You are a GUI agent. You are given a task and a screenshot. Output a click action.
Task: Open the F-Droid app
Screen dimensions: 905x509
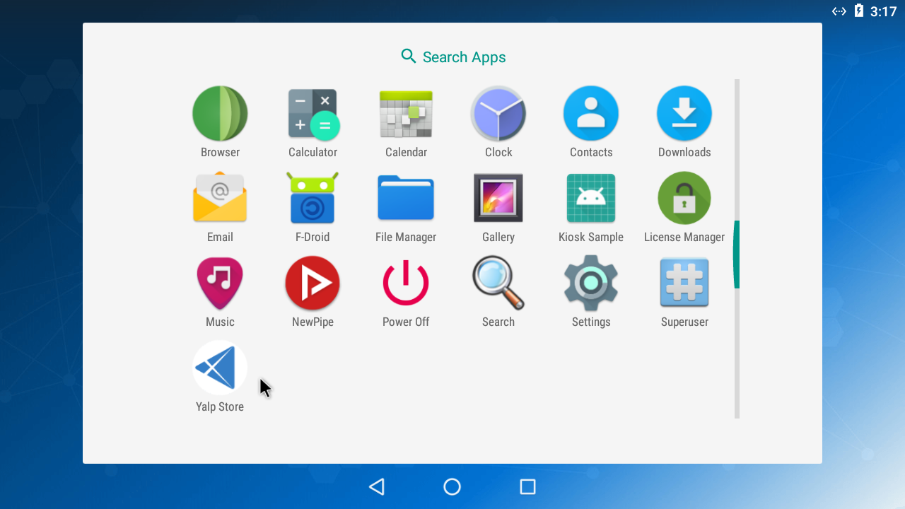pos(313,198)
